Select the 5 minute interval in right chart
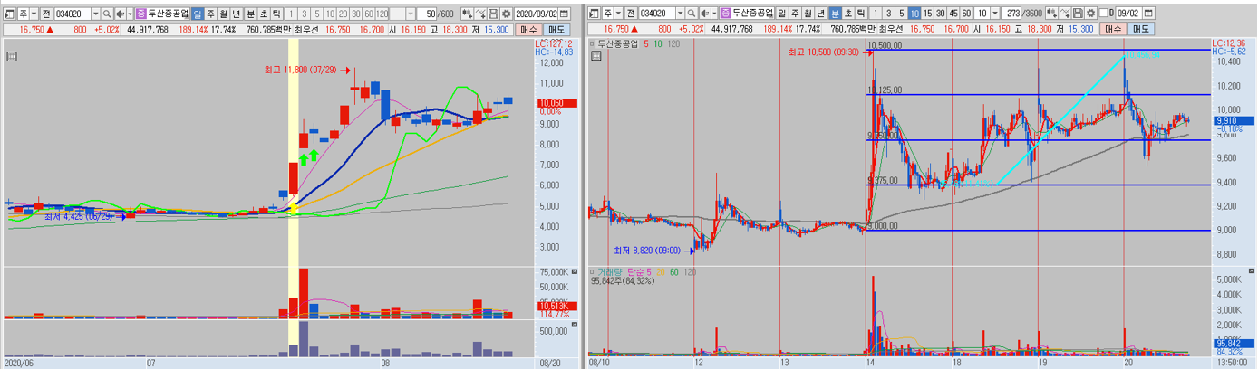This screenshot has width=1258, height=369. [902, 14]
